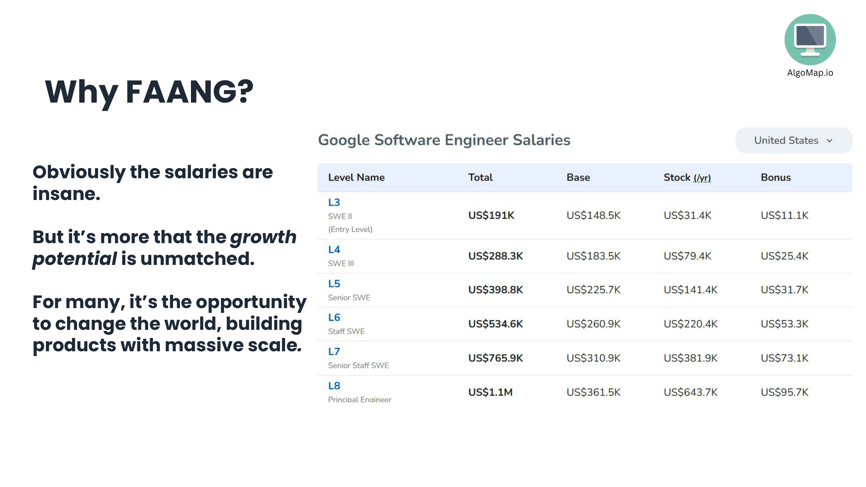Click the Base column header
Viewport: 866px width, 487px height.
578,178
